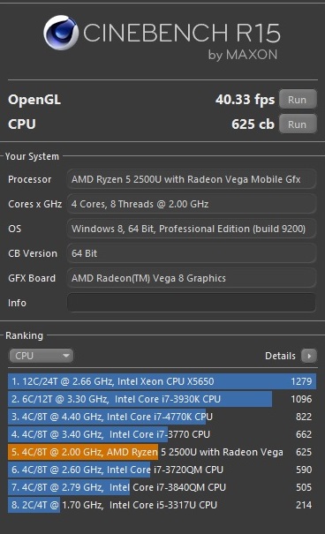Select the highlighted orange Ryzen 5 2500U entry

(162, 452)
